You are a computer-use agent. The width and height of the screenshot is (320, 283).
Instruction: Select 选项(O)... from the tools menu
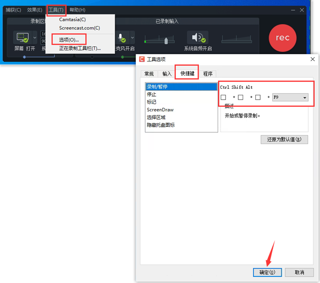pyautogui.click(x=69, y=40)
